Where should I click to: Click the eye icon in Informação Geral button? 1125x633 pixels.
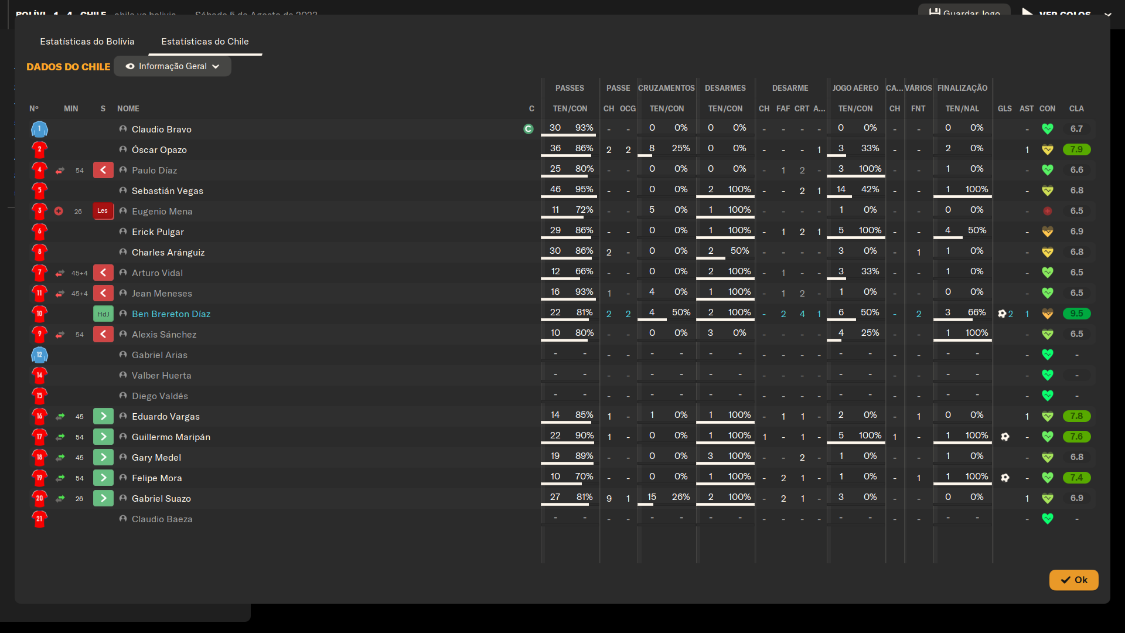pyautogui.click(x=130, y=66)
